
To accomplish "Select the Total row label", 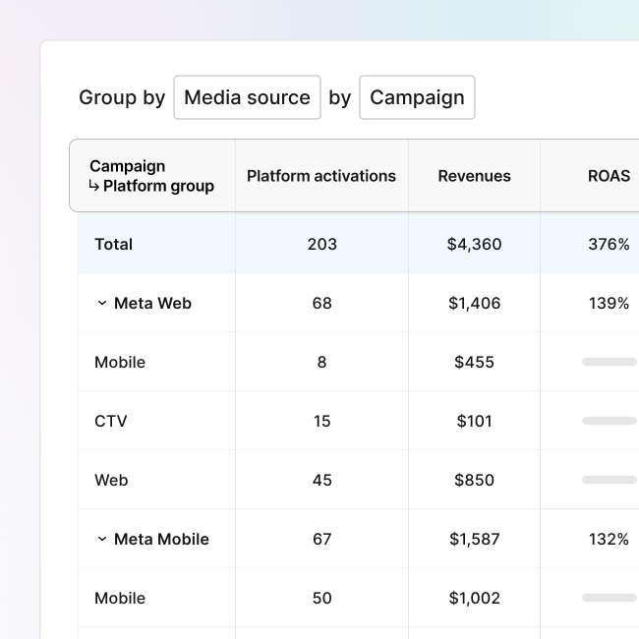I will [113, 244].
